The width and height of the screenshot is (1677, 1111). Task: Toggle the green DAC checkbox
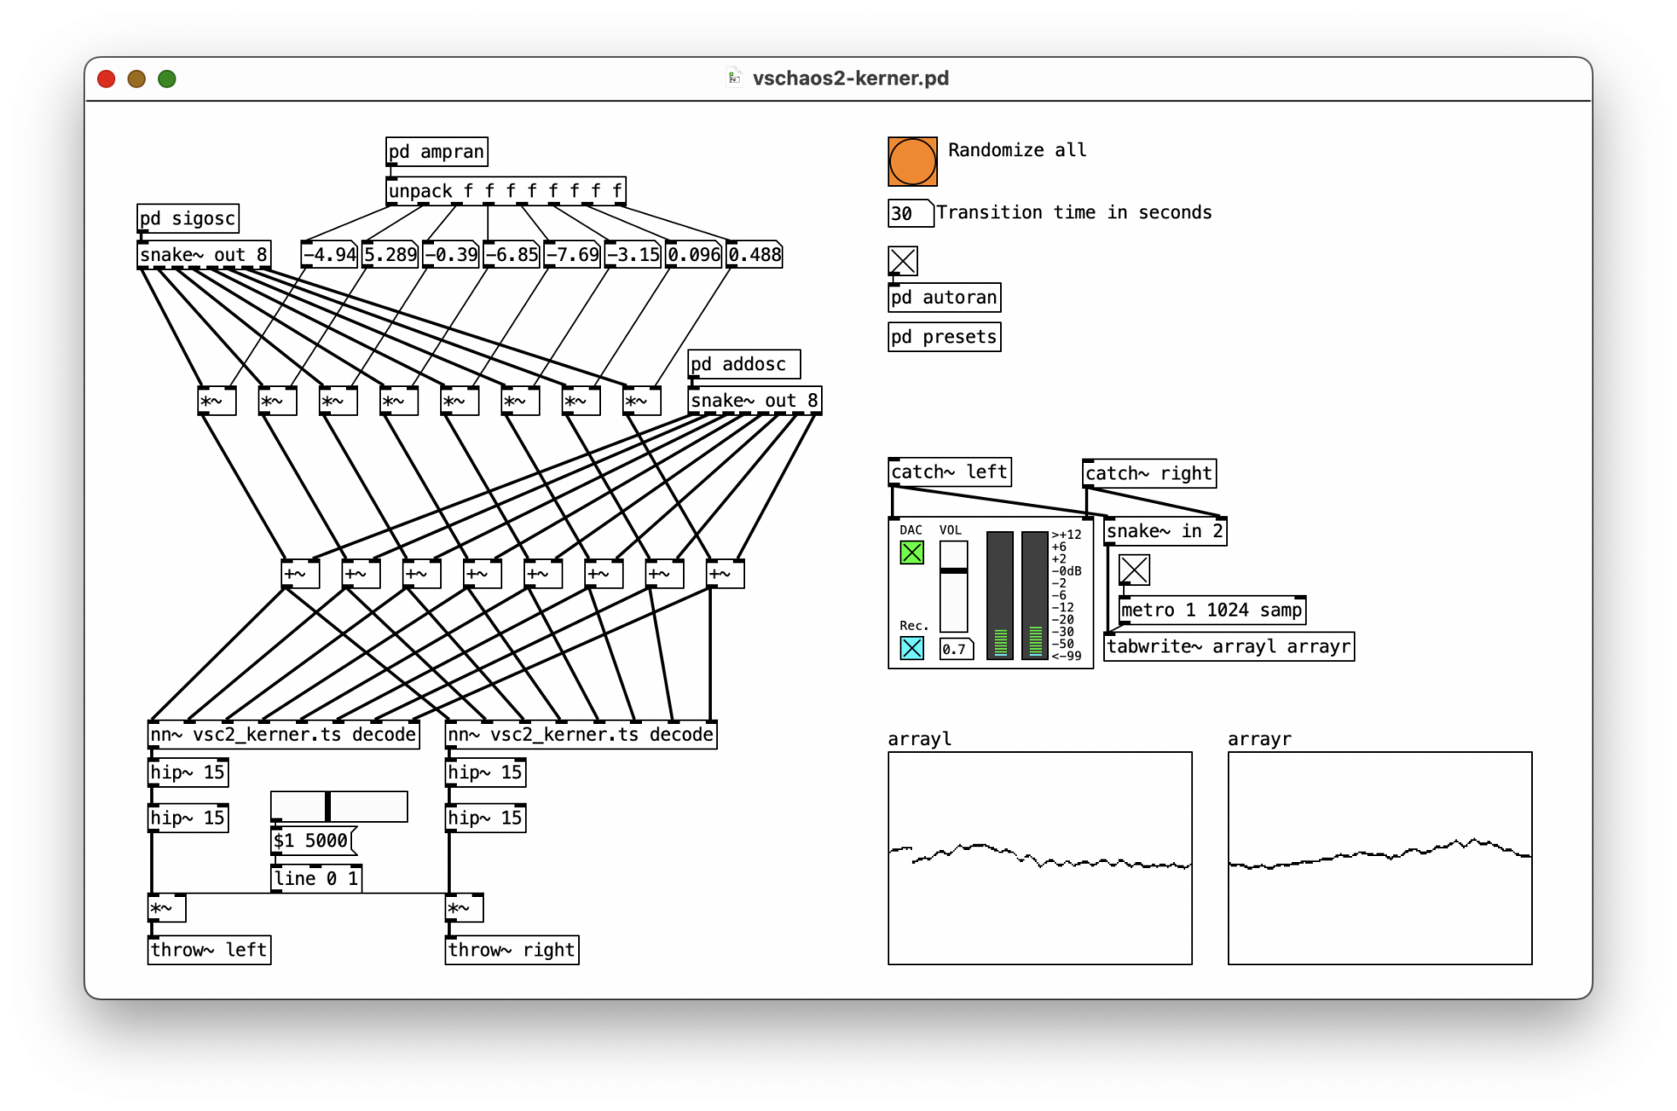point(911,553)
